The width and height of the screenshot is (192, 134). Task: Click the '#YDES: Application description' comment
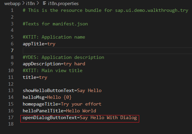pyautogui.click(x=63, y=57)
